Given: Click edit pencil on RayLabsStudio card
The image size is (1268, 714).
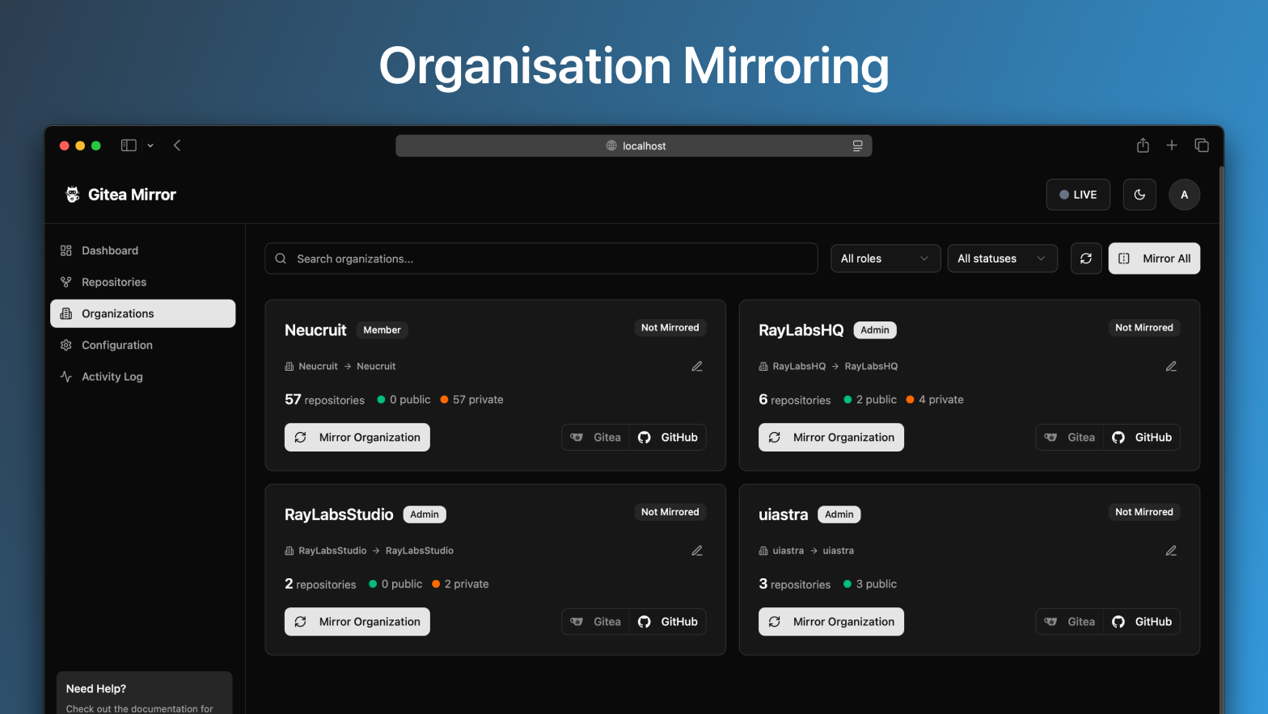Looking at the screenshot, I should pos(696,551).
